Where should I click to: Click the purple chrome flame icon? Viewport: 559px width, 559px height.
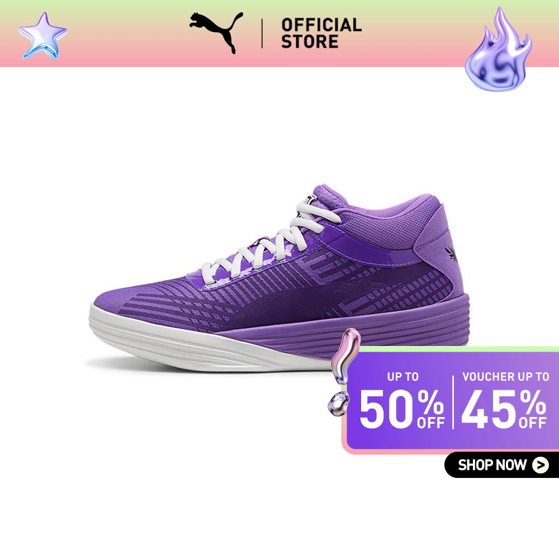coord(499,50)
